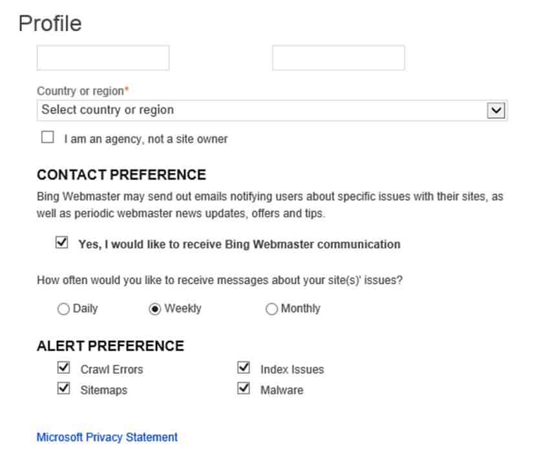Viewport: 539px width, 461px height.
Task: Click the Weekly label text
Action: [x=183, y=309]
